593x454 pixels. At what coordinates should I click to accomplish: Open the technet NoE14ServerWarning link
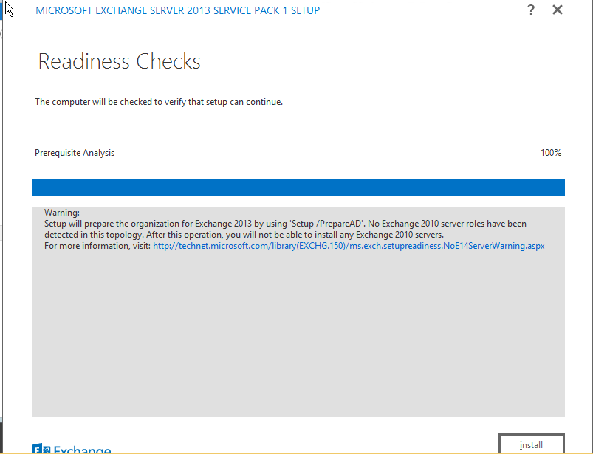tap(348, 246)
